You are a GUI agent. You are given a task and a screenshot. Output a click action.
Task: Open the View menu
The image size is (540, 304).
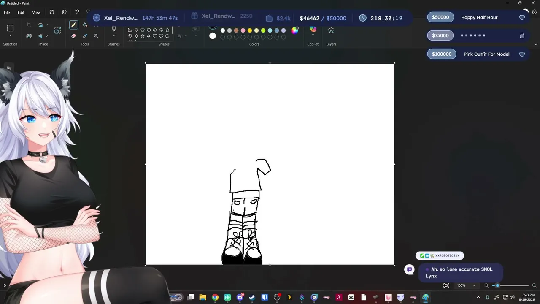coord(36,12)
